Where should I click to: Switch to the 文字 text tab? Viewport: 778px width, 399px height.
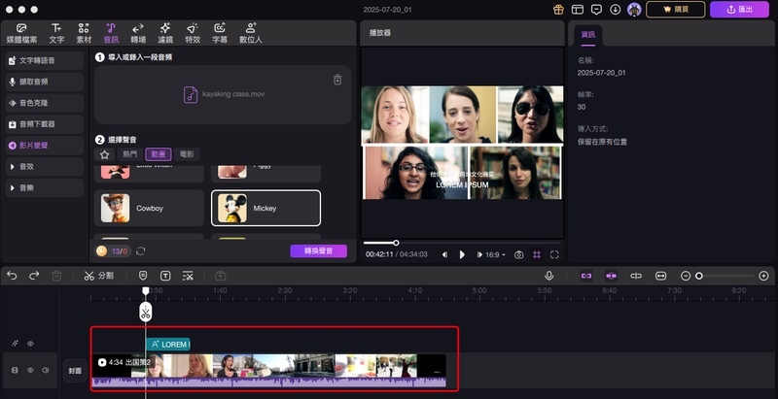pyautogui.click(x=56, y=33)
